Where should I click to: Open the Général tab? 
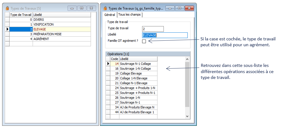110,14
